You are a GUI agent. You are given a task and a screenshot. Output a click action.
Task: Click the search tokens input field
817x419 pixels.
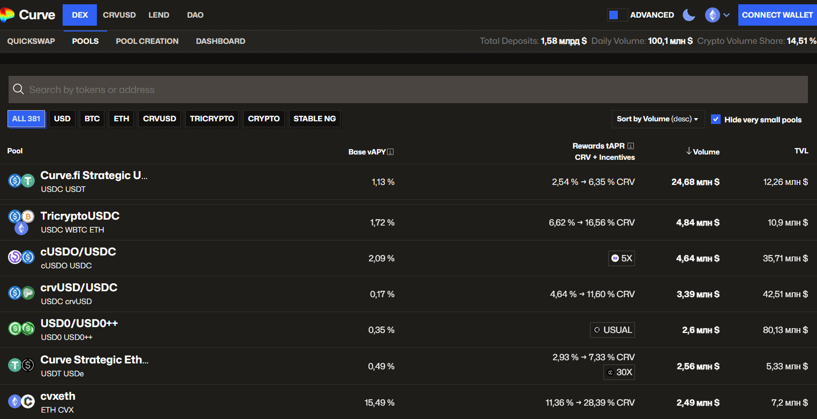(x=407, y=89)
